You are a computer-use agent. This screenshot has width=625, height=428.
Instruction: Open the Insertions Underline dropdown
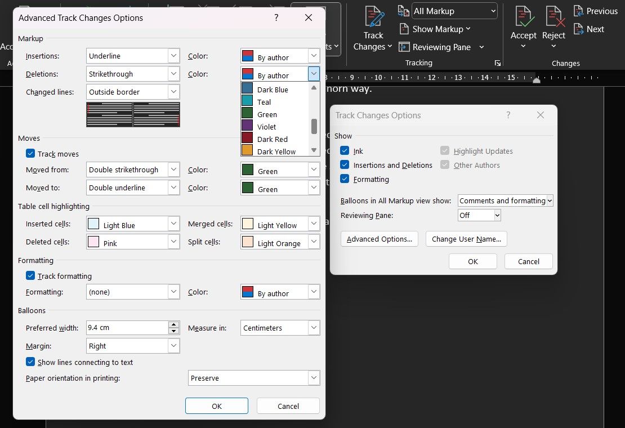click(x=173, y=56)
